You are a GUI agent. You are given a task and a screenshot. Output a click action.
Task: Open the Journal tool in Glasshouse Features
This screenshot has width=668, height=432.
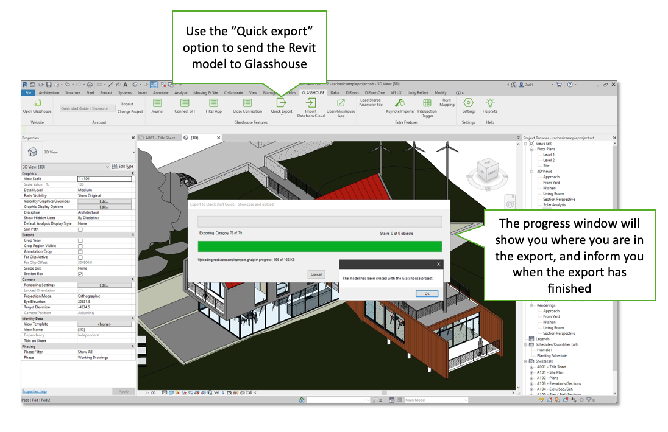click(157, 103)
